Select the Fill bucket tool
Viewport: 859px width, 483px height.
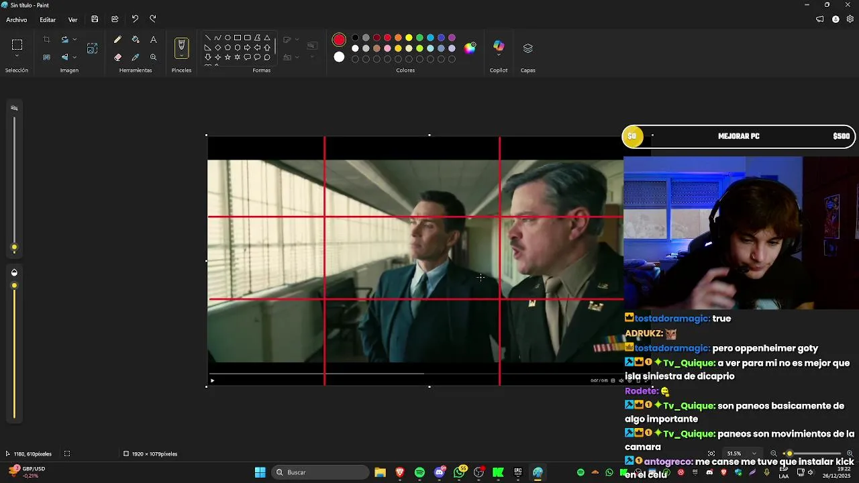[136, 40]
